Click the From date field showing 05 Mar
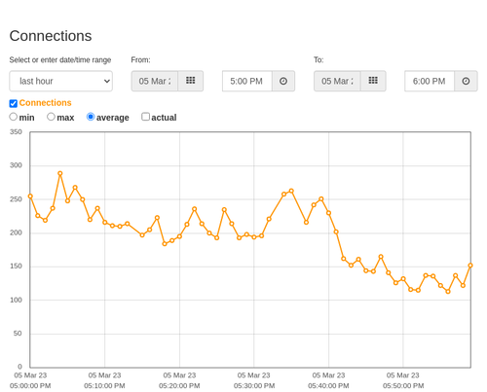The height and width of the screenshot is (392, 487). 155,81
